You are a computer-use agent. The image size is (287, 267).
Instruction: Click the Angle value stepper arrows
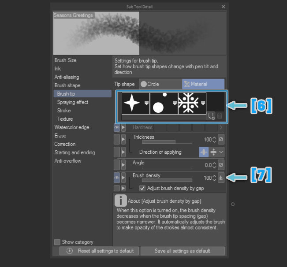click(x=214, y=165)
